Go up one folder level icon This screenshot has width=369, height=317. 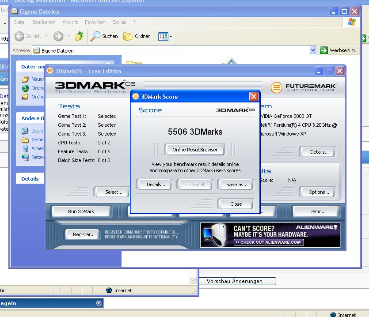79,36
